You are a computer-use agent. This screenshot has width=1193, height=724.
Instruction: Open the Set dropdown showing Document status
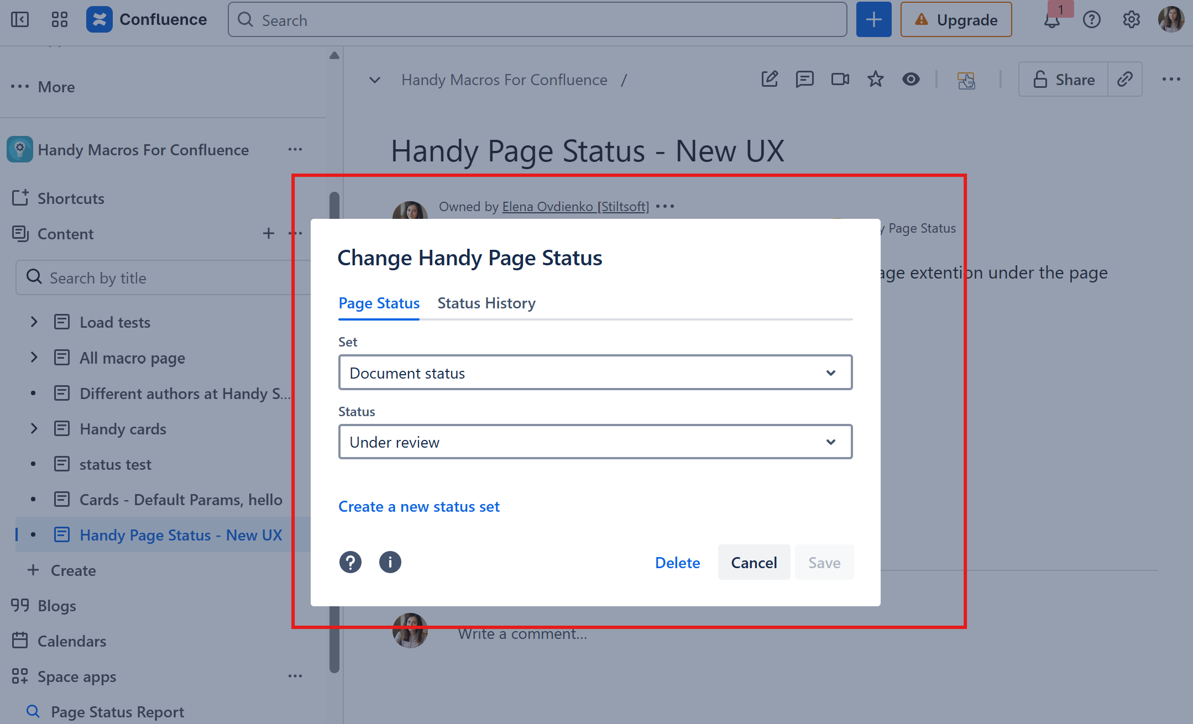coord(595,373)
